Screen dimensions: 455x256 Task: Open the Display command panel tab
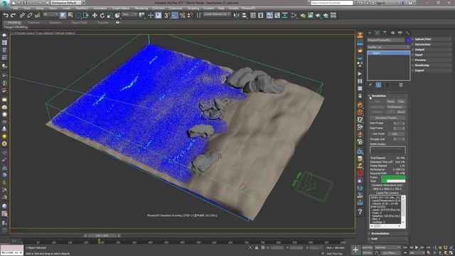[x=400, y=33]
